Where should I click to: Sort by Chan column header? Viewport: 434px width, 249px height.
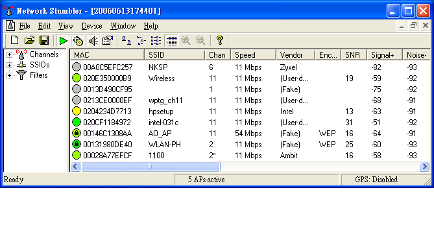(x=218, y=54)
